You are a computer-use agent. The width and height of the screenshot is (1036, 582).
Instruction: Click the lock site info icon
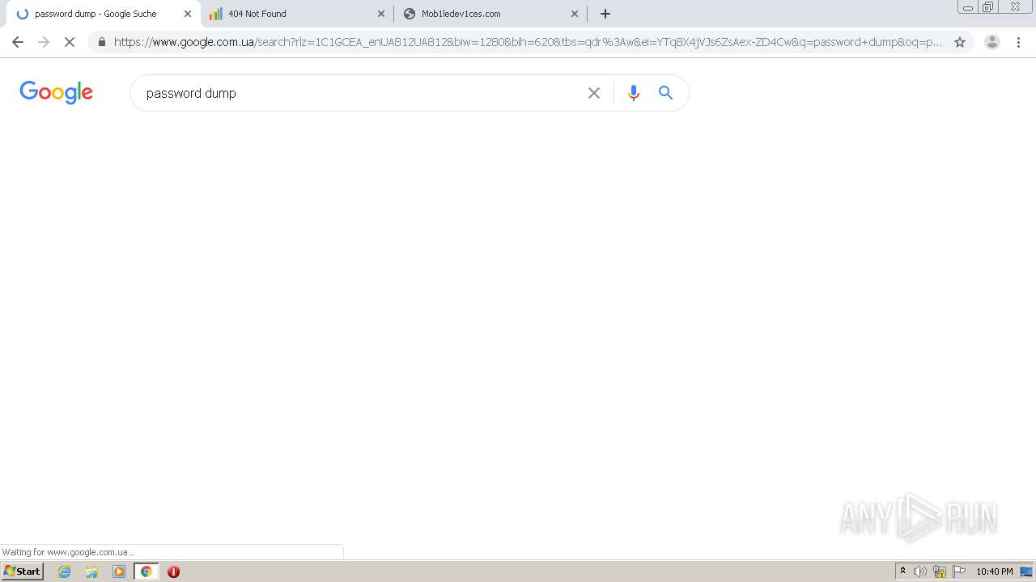[x=102, y=42]
